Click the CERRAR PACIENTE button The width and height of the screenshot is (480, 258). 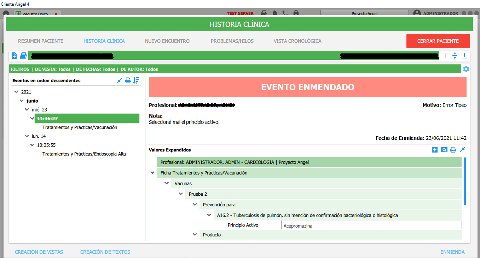click(438, 41)
